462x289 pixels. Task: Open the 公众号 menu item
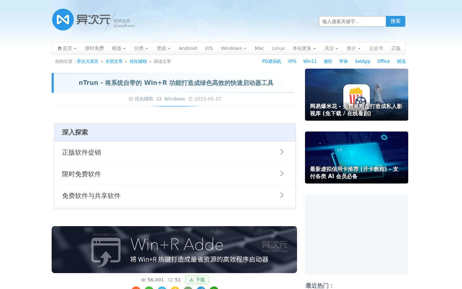tap(376, 48)
